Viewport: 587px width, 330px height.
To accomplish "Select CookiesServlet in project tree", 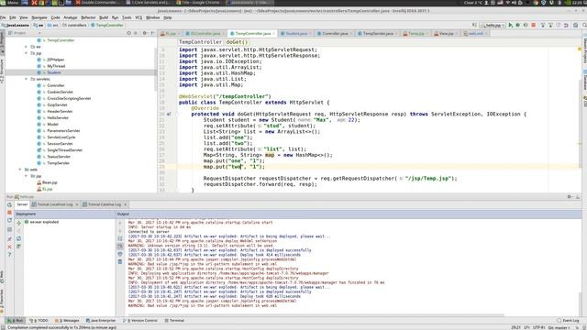I will pos(60,92).
